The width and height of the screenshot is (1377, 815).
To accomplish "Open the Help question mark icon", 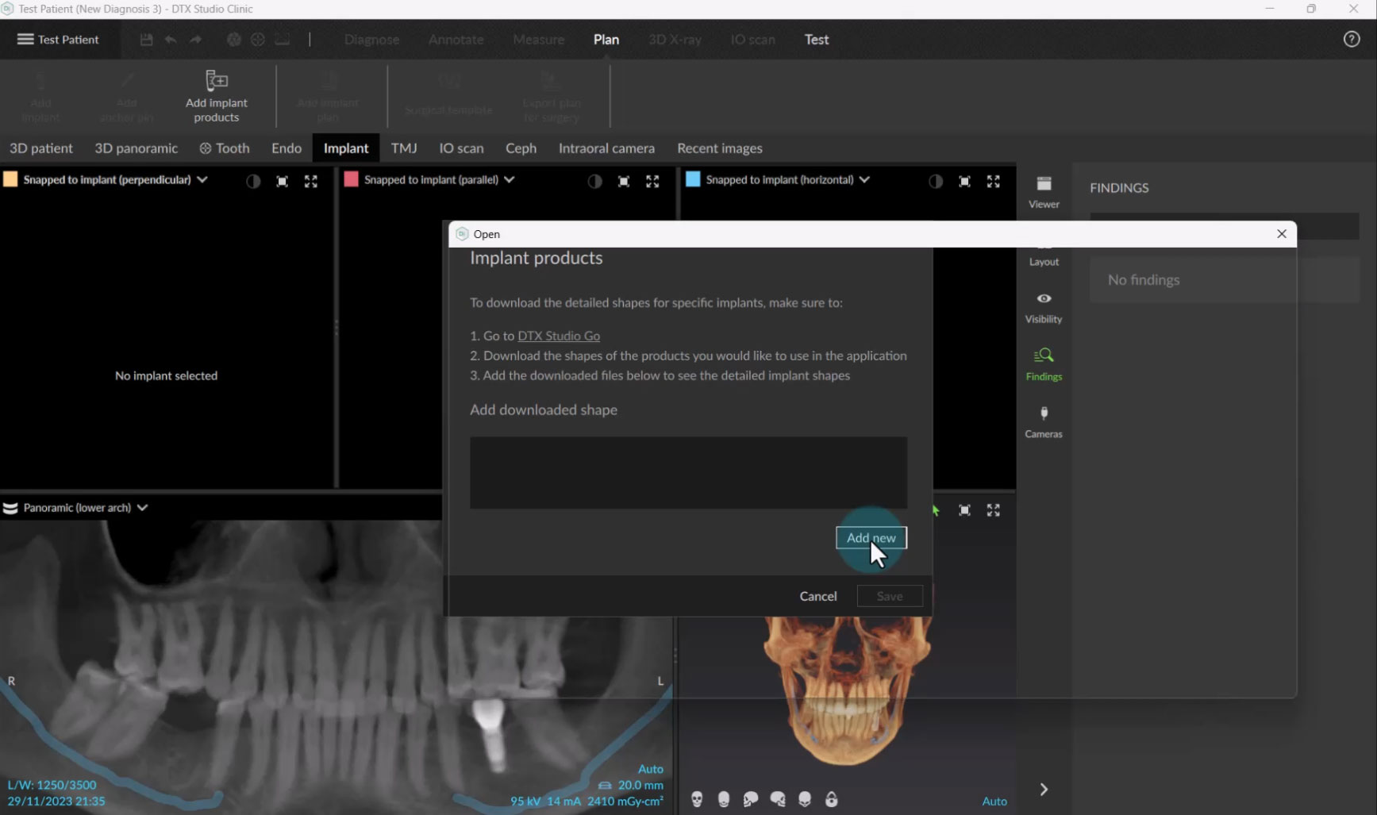I will click(1352, 40).
